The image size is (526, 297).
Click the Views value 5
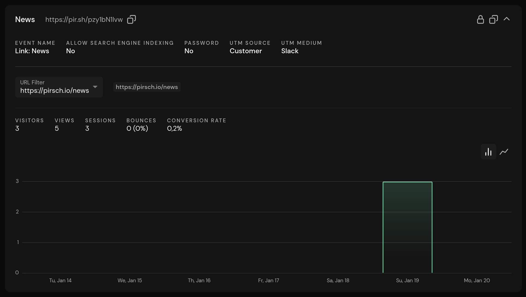(x=57, y=129)
